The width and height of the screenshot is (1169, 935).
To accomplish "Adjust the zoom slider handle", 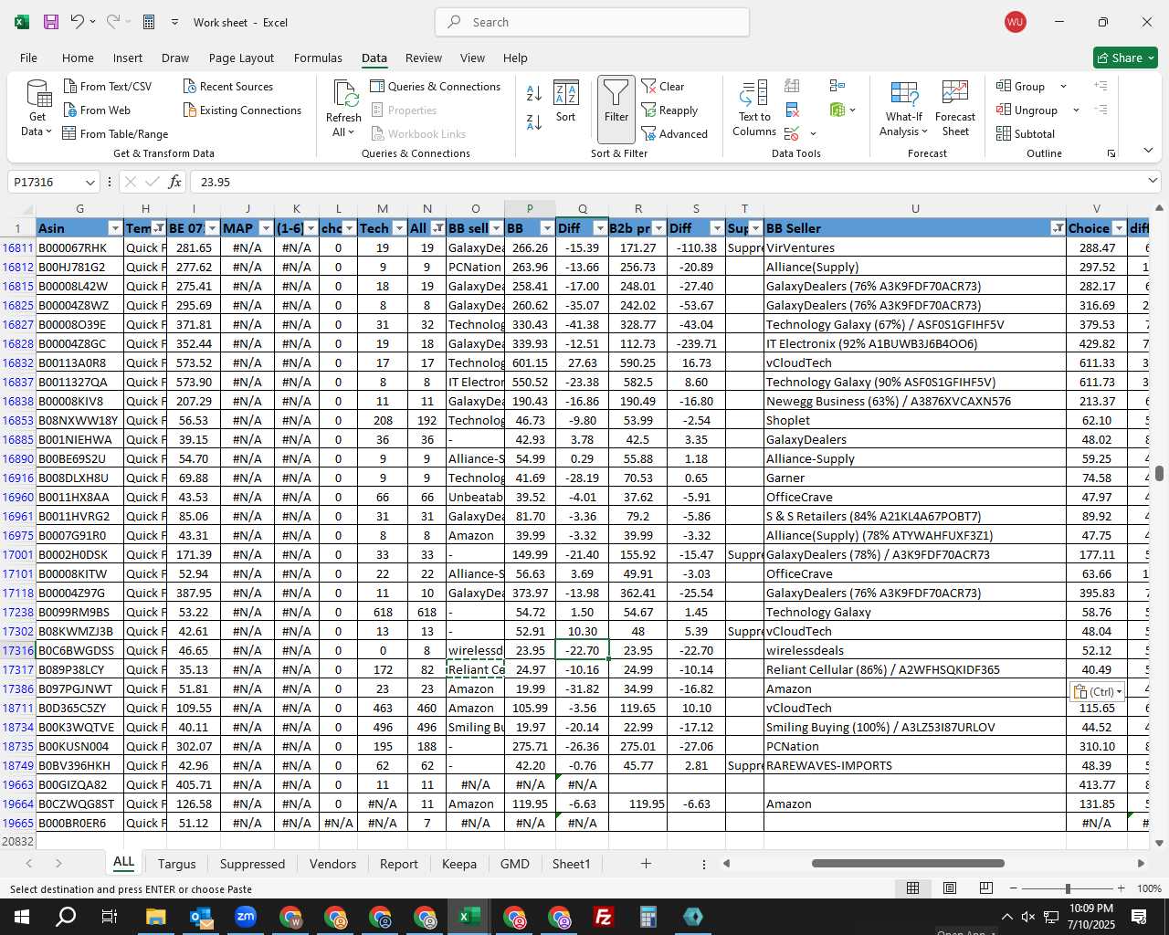I will [1068, 888].
